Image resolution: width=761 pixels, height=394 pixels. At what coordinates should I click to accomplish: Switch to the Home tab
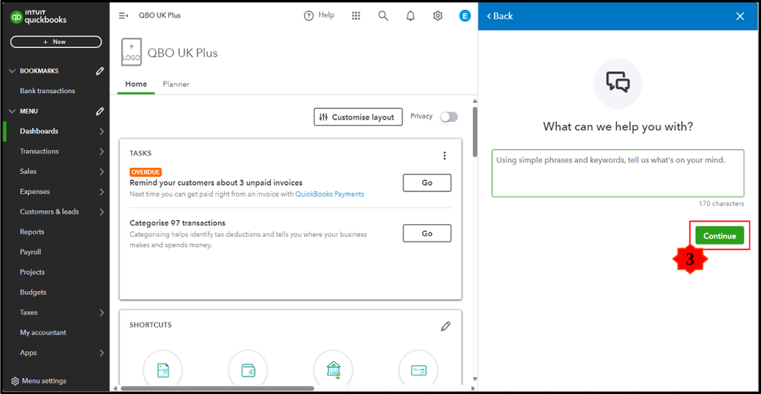click(x=136, y=84)
